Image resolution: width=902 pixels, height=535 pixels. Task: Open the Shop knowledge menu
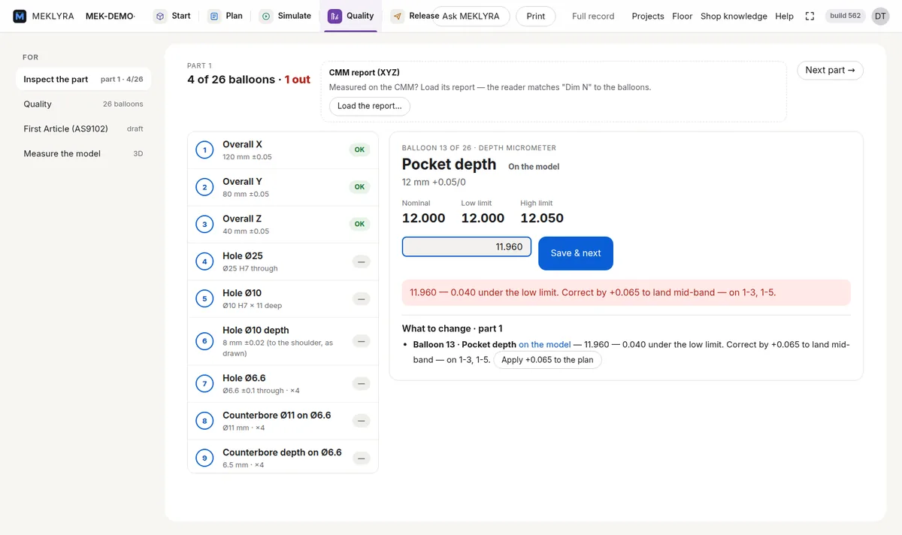pos(734,16)
